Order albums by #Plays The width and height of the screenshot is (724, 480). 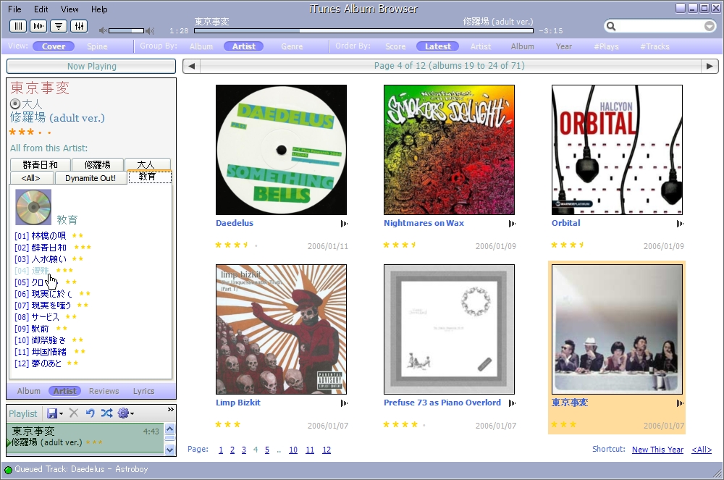606,46
